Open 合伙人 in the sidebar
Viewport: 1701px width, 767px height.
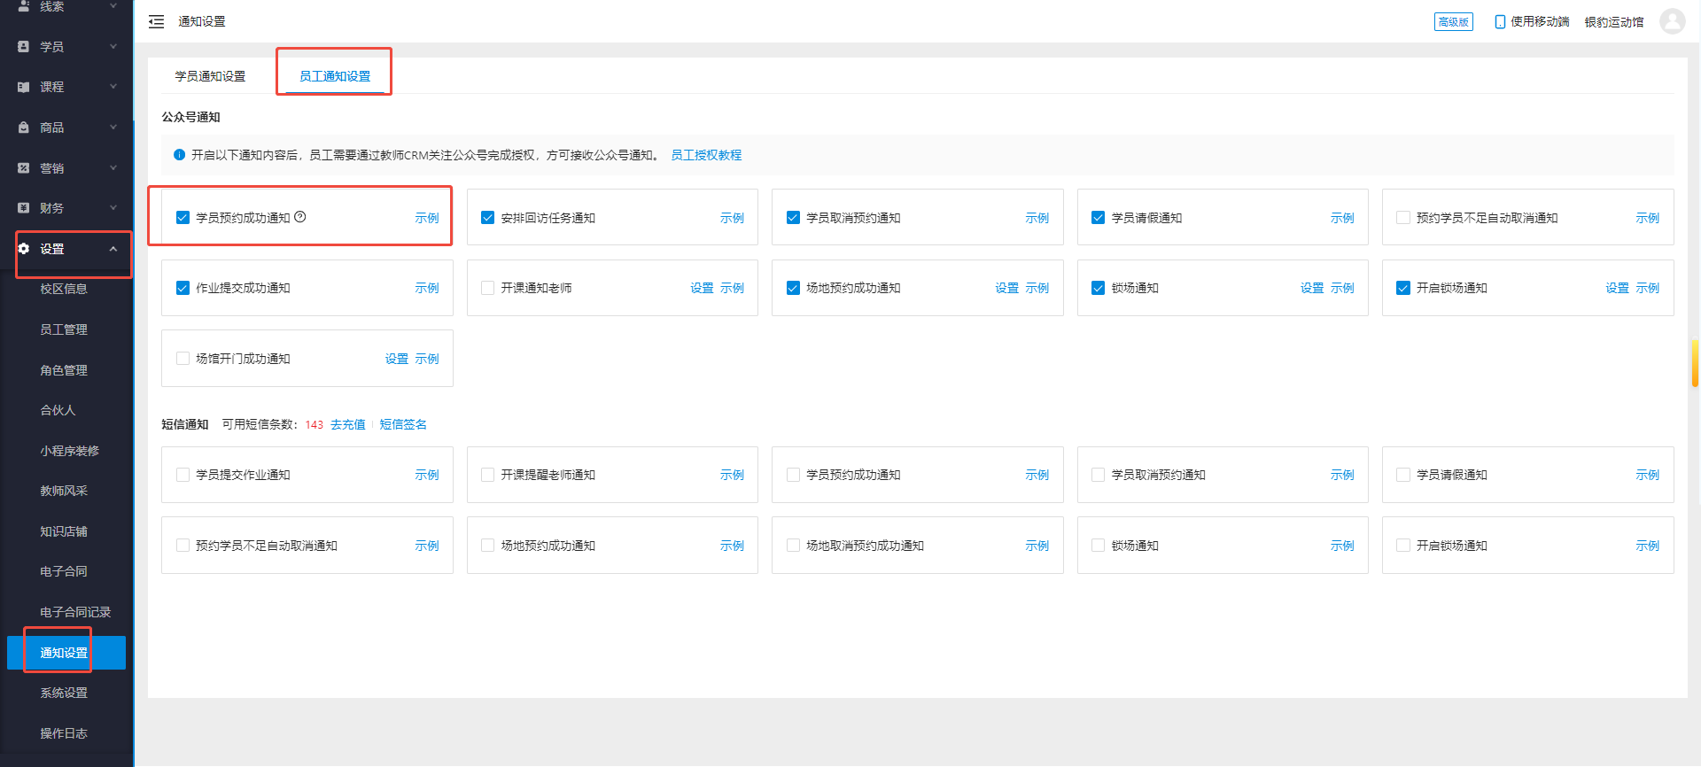tap(58, 410)
